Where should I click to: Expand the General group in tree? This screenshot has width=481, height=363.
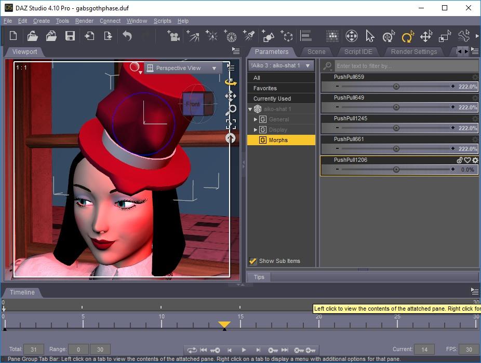(x=256, y=119)
